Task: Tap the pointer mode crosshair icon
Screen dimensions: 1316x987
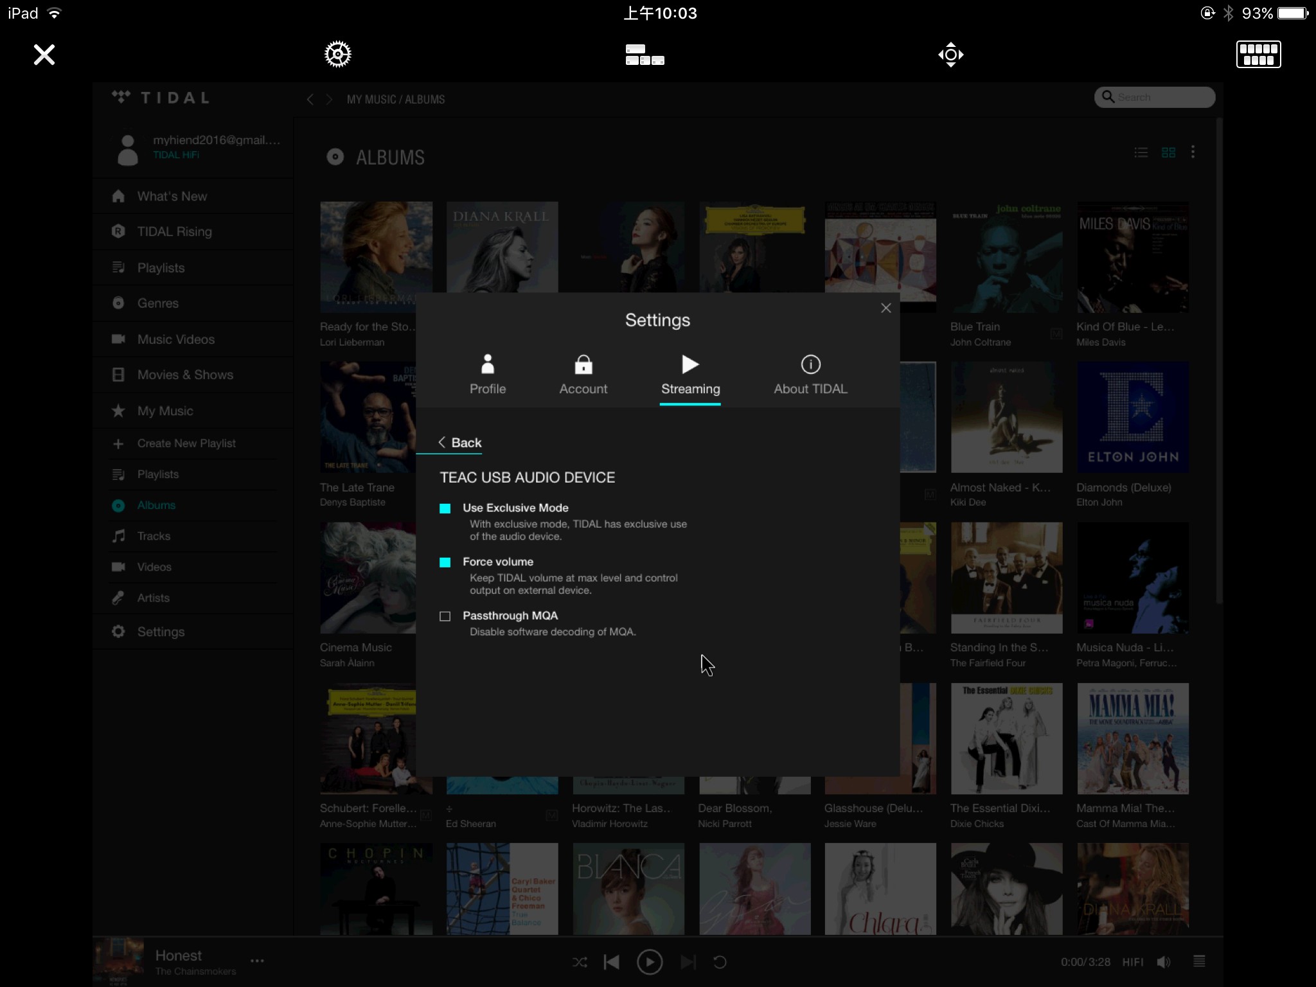Action: 950,55
